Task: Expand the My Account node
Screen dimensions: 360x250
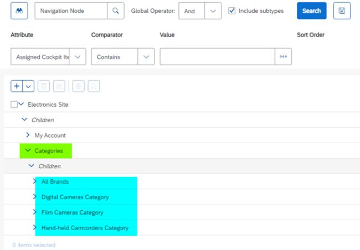Action: point(28,135)
